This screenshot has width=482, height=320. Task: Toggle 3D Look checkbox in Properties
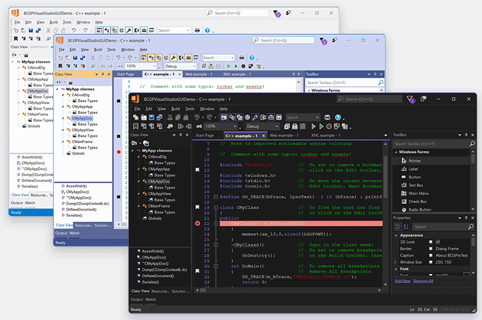pos(438,242)
